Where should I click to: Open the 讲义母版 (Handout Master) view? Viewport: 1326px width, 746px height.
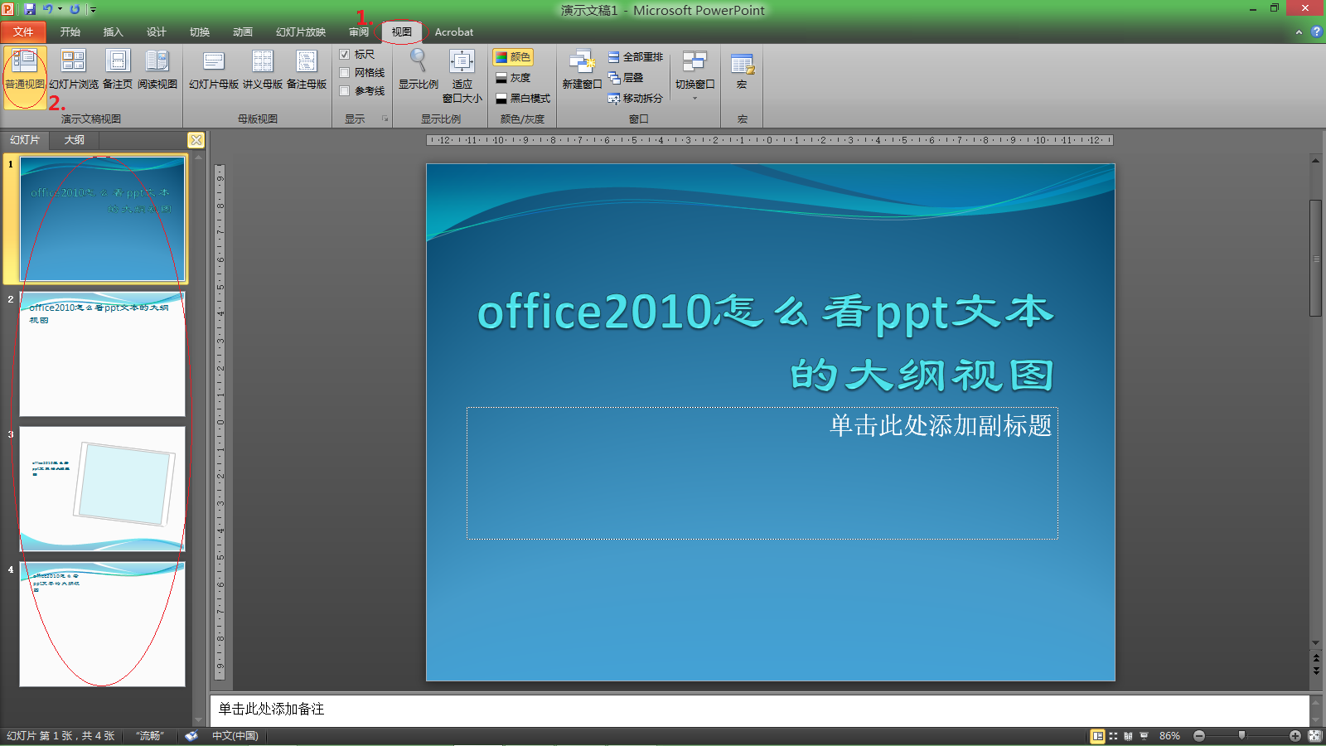pos(263,70)
